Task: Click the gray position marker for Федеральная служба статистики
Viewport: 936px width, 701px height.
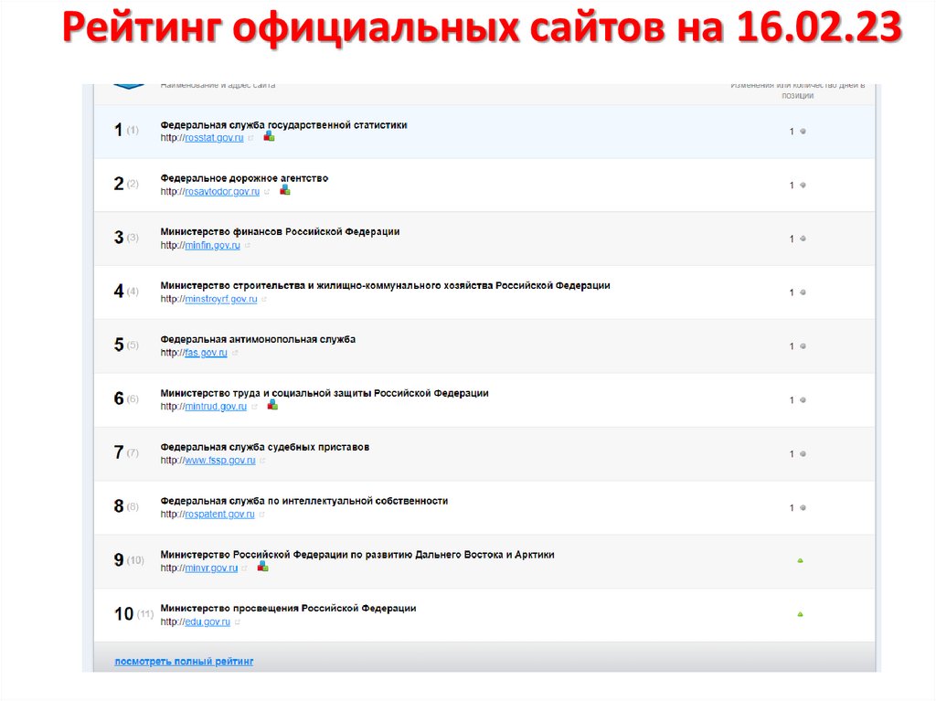Action: coord(802,131)
